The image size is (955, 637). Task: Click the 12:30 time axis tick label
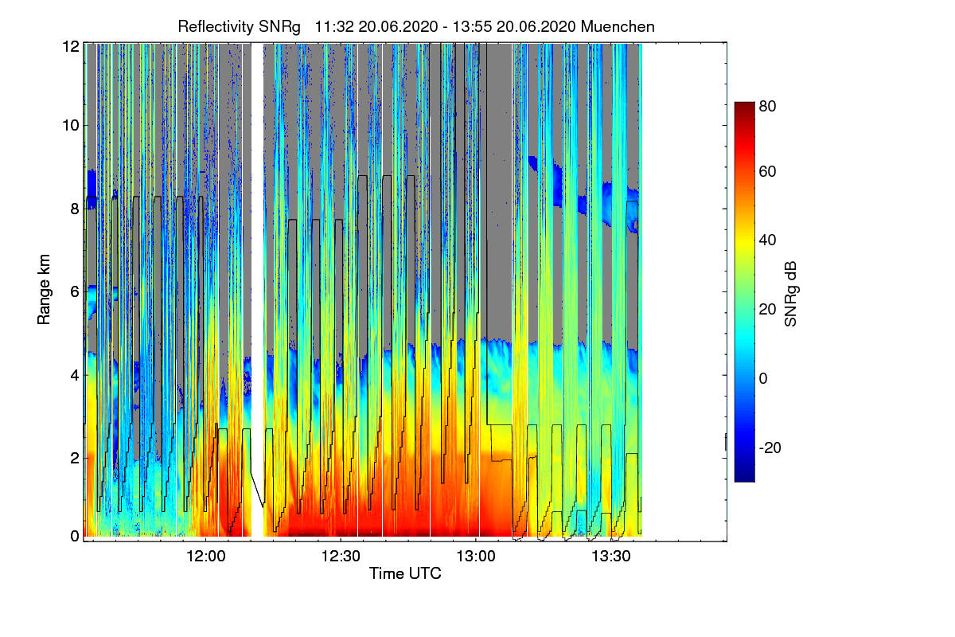coord(341,555)
